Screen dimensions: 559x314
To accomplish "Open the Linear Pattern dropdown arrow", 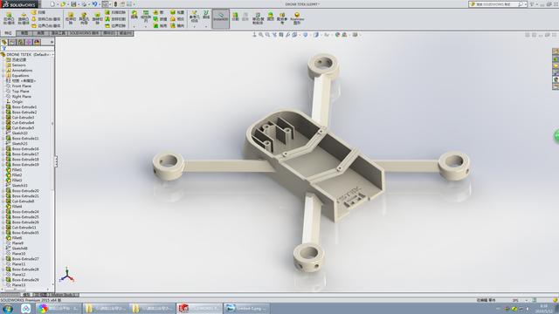I will point(146,27).
